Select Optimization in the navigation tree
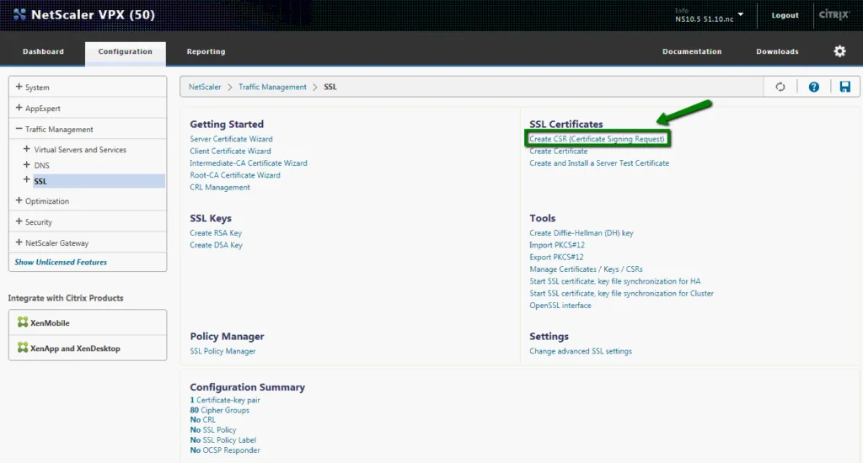The height and width of the screenshot is (463, 863). [x=47, y=201]
